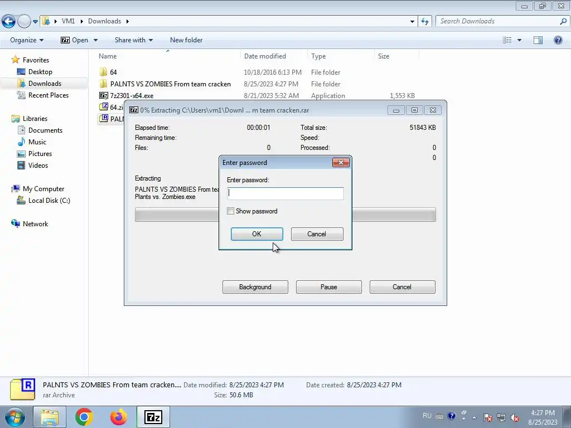Select PALNTS VS ZOMBIES folder row

(x=257, y=84)
